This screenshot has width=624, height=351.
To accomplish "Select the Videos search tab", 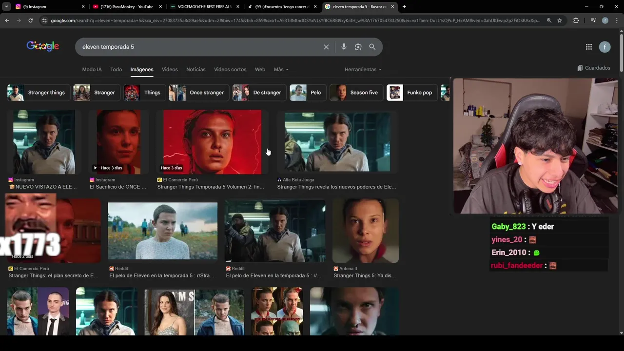I will 170,70.
